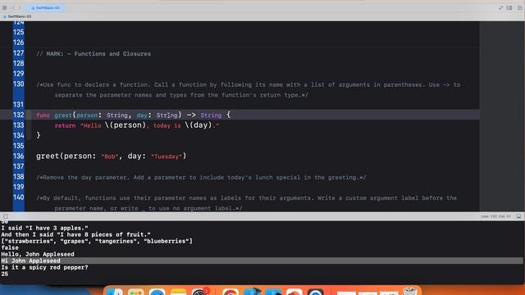
Task: Toggle the console pane icon at bar's right end
Action: pos(518,216)
